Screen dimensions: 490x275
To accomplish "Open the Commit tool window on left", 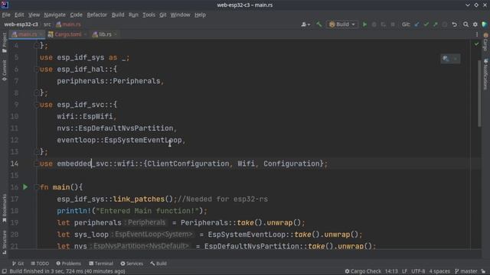I will pyautogui.click(x=4, y=70).
